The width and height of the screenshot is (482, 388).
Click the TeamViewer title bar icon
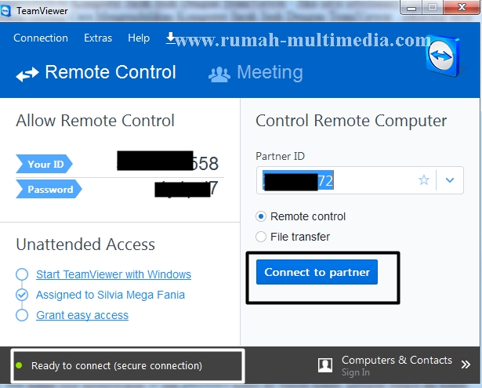pyautogui.click(x=5, y=11)
